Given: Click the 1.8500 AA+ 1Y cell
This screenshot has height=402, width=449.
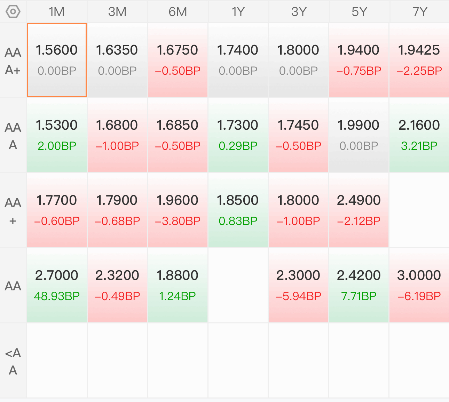Looking at the screenshot, I should click(x=238, y=210).
